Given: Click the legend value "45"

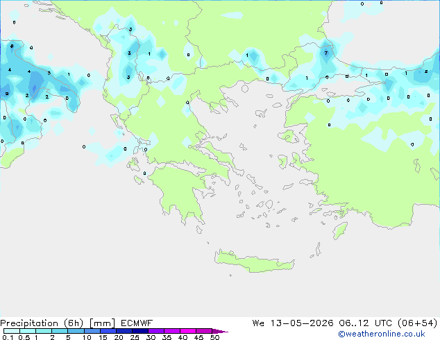Looking at the screenshot, I should coord(199,337).
